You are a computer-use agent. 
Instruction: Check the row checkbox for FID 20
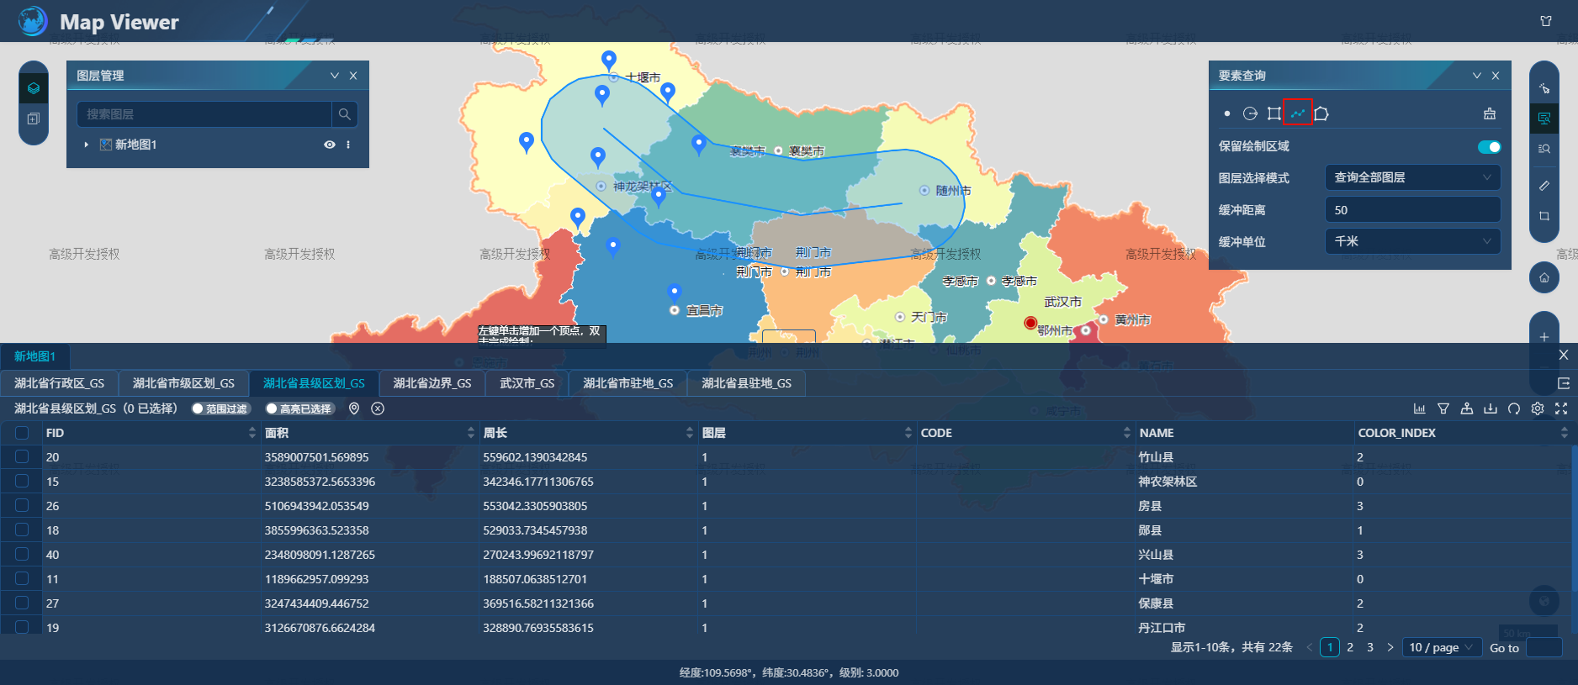[22, 456]
